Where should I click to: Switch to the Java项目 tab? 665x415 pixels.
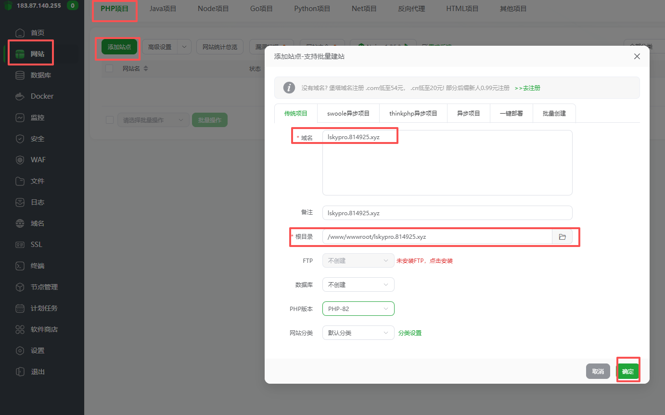pos(163,9)
